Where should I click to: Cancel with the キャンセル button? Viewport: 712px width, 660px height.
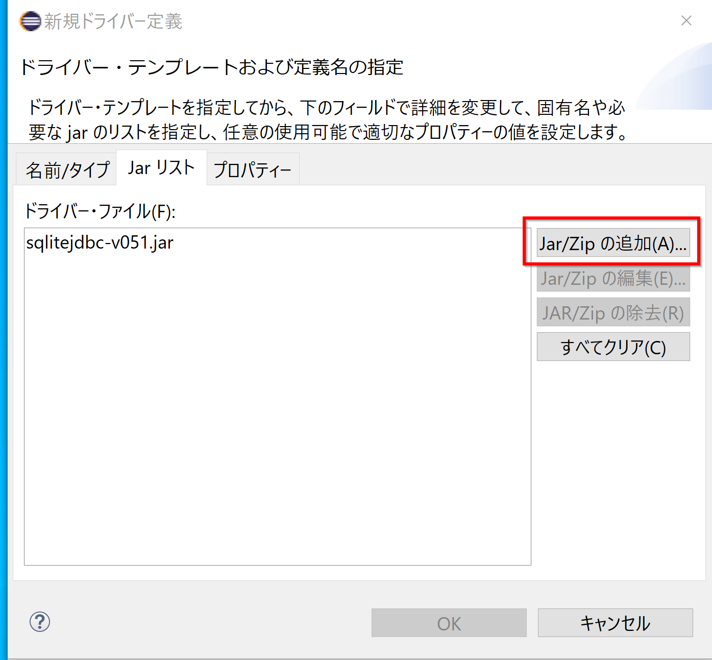[615, 623]
